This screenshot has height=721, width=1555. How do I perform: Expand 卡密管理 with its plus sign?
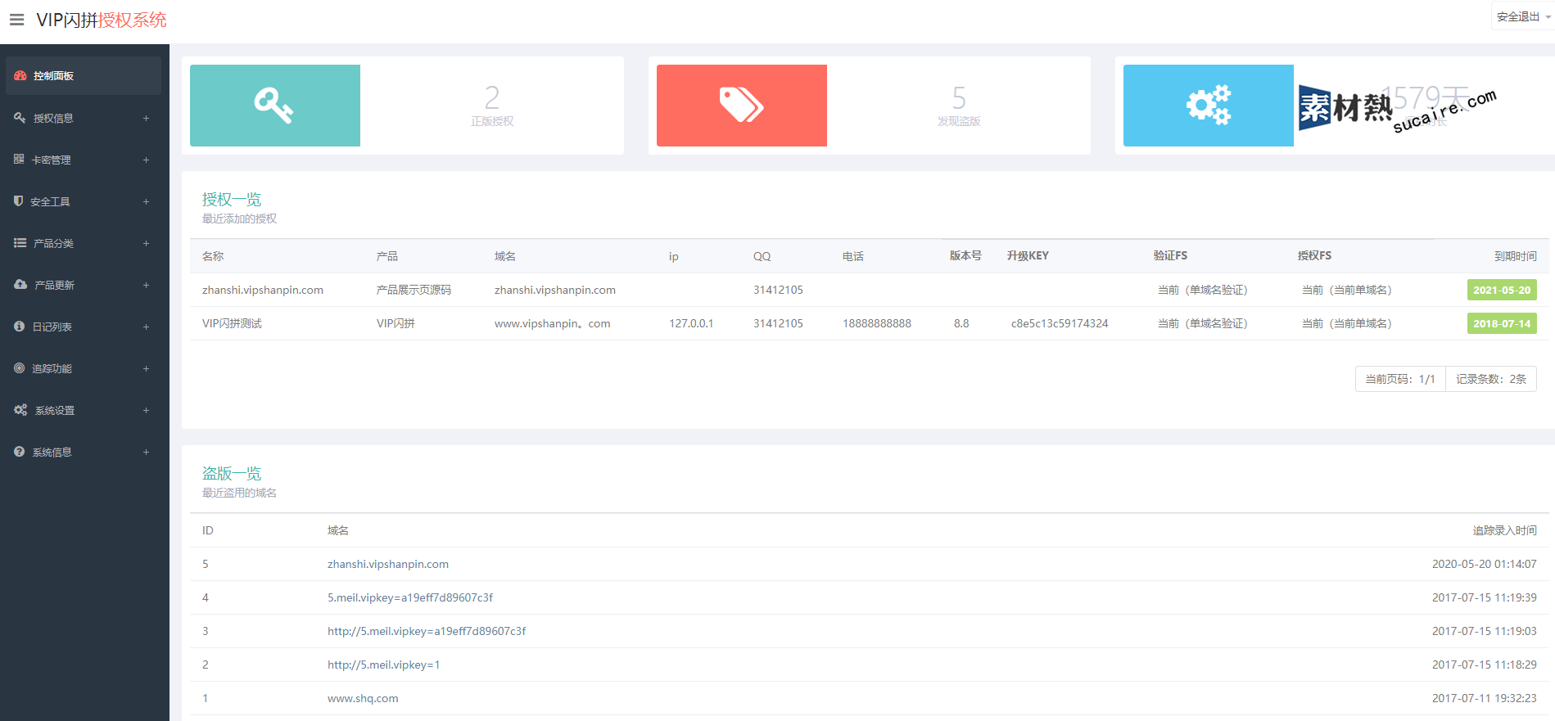click(x=146, y=160)
